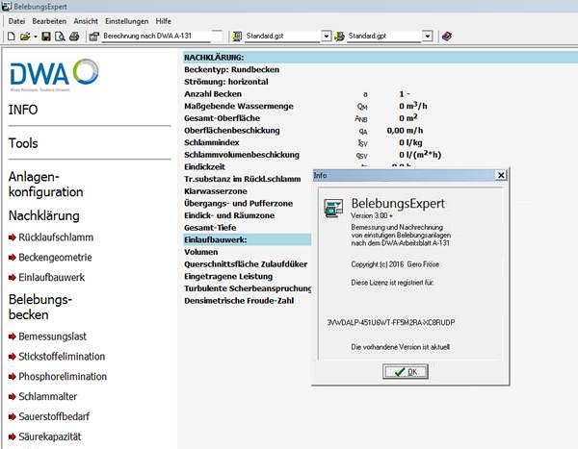
Task: Select the Beckentyp: Rundbecken row
Action: 232,70
